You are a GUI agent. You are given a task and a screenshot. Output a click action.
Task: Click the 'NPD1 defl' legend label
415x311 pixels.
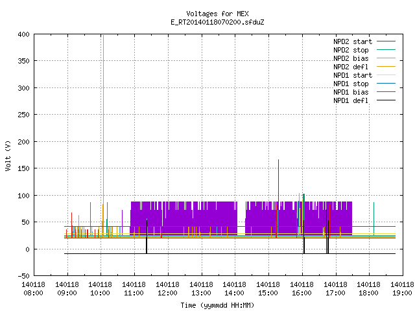coord(351,100)
